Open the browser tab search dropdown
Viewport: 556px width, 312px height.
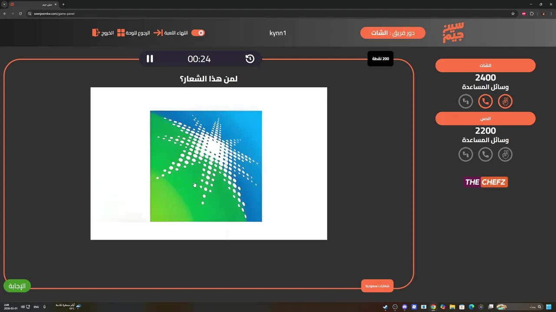[4, 4]
